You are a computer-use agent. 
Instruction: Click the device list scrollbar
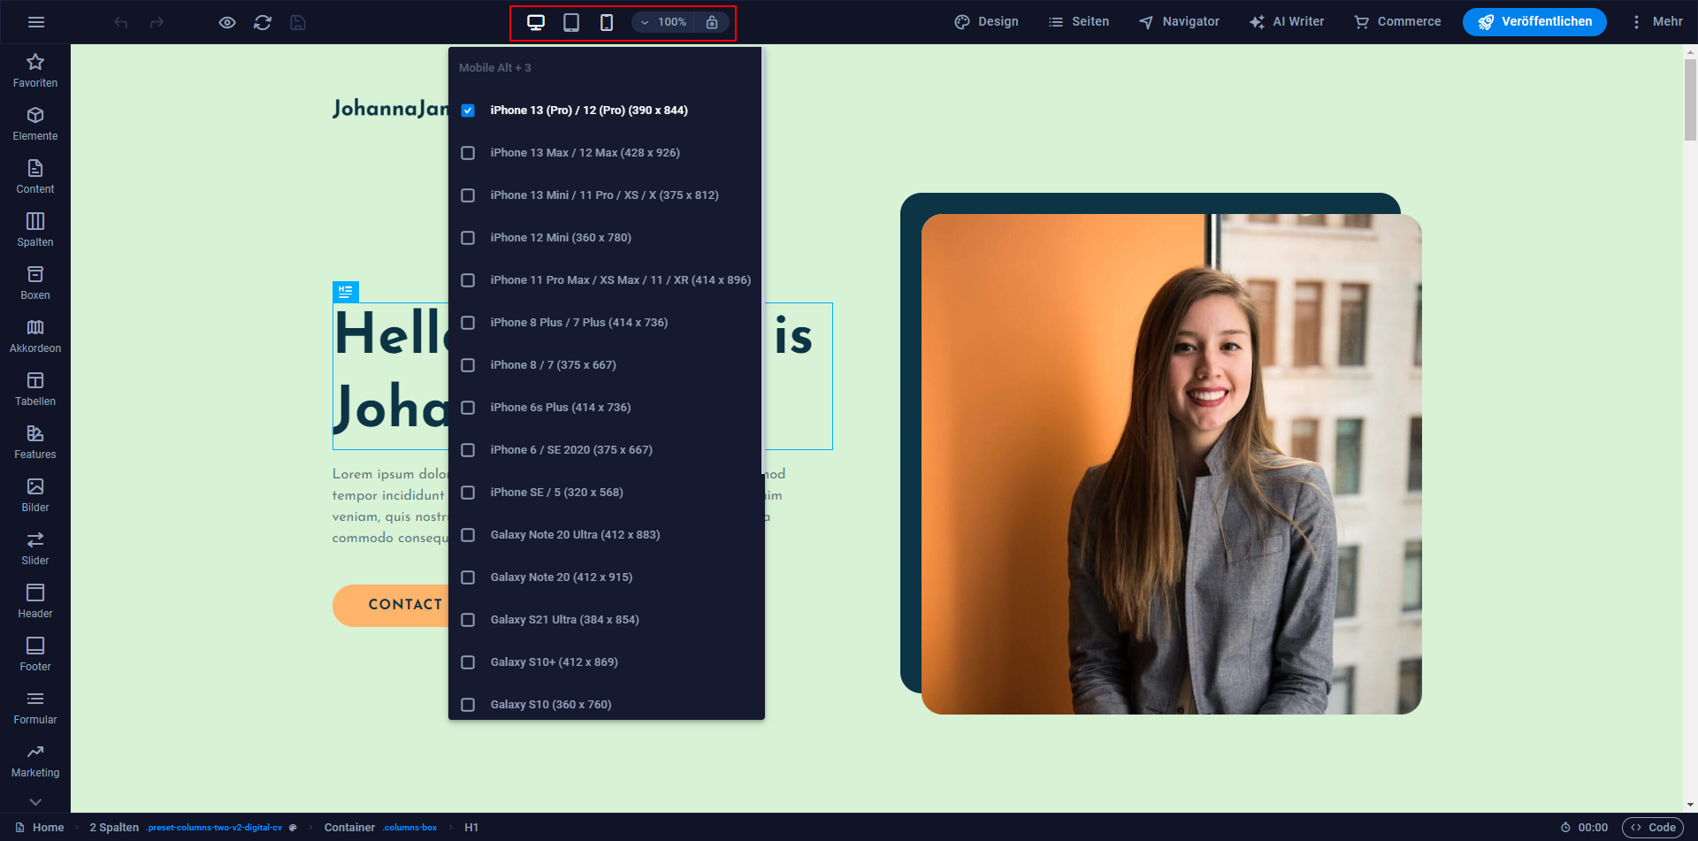tap(763, 261)
